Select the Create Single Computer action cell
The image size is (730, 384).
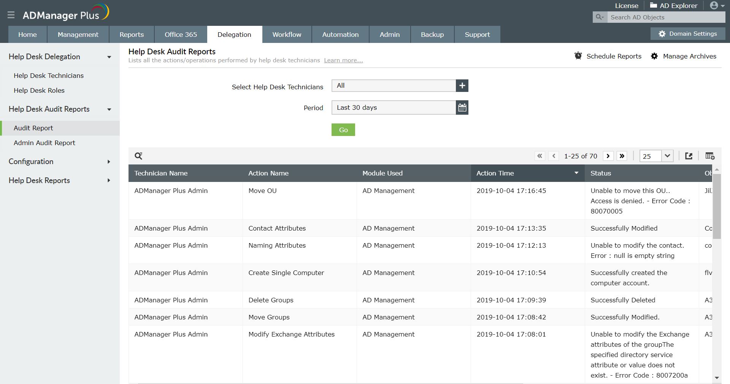pos(300,278)
